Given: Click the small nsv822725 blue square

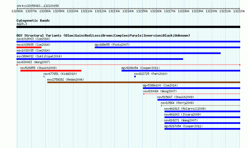Looking at the screenshot, I should [135, 76].
